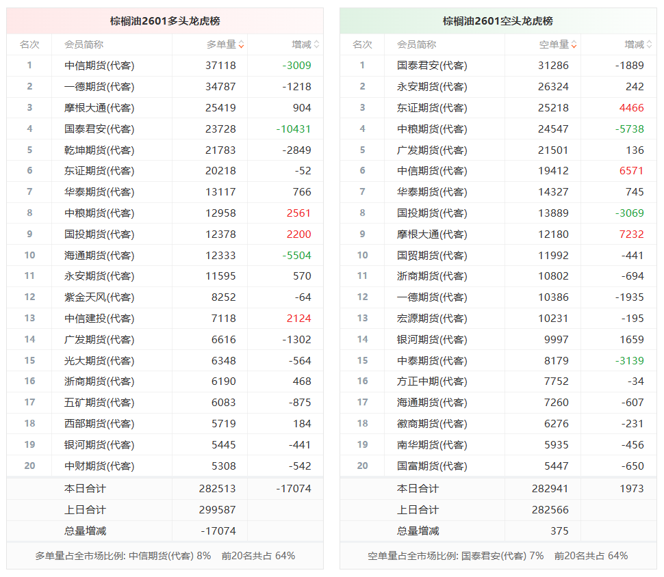The image size is (664, 577).
Task: Select 东证期货(代客) in short table rank 3
Action: pyautogui.click(x=433, y=108)
